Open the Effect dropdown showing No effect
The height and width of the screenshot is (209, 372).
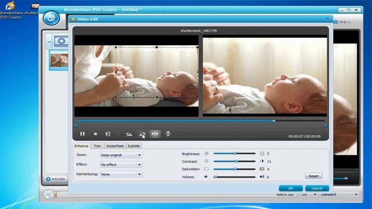coord(121,164)
